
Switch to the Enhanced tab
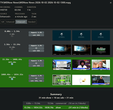[10, 22]
